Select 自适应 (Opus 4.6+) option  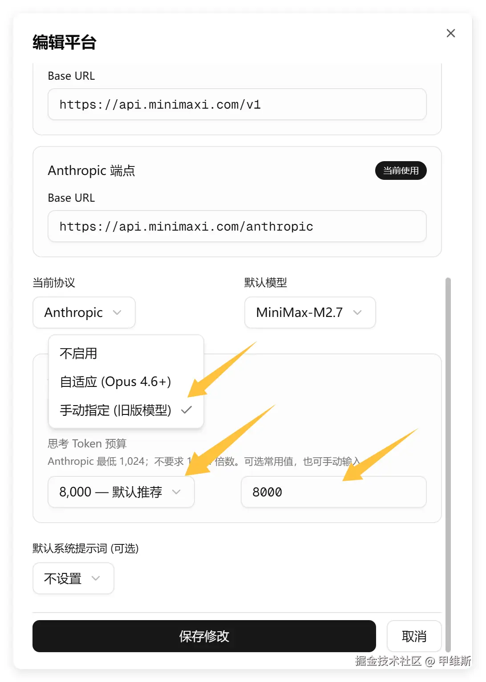pos(126,382)
